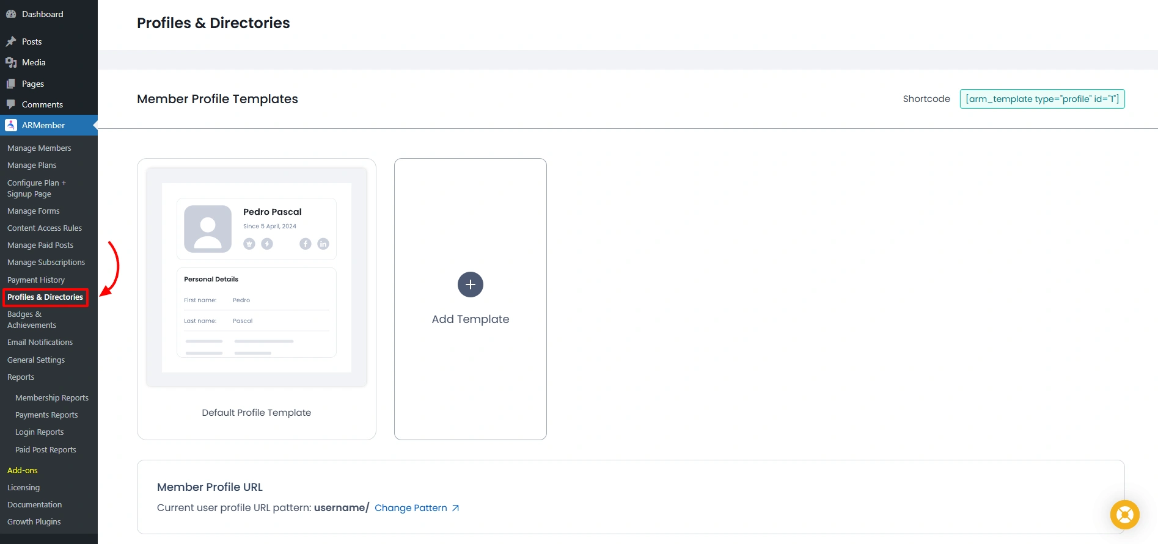Select Profiles & Directories menu item
The height and width of the screenshot is (544, 1158).
coord(45,297)
